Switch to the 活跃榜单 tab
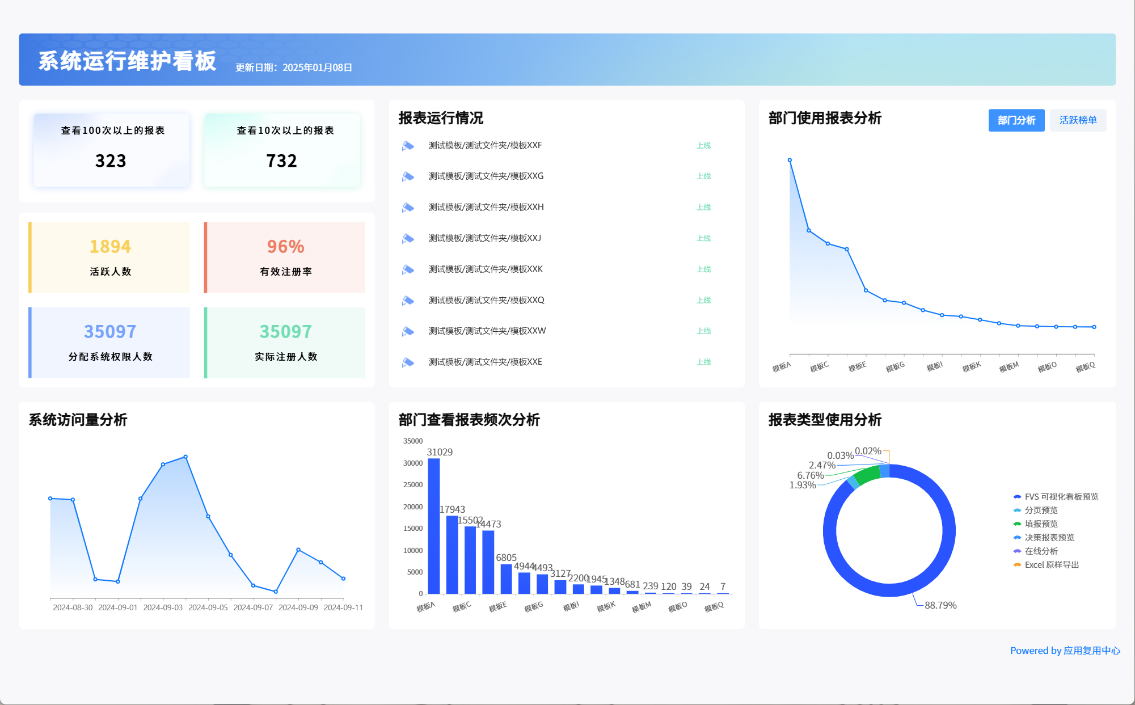This screenshot has width=1135, height=705. 1077,120
